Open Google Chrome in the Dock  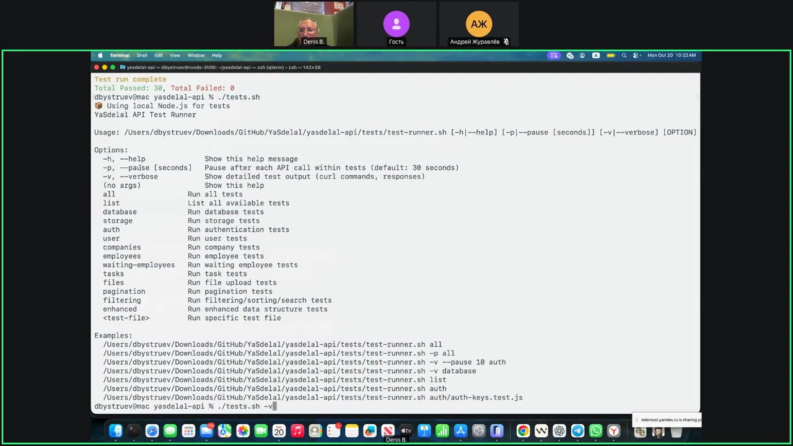click(x=523, y=431)
